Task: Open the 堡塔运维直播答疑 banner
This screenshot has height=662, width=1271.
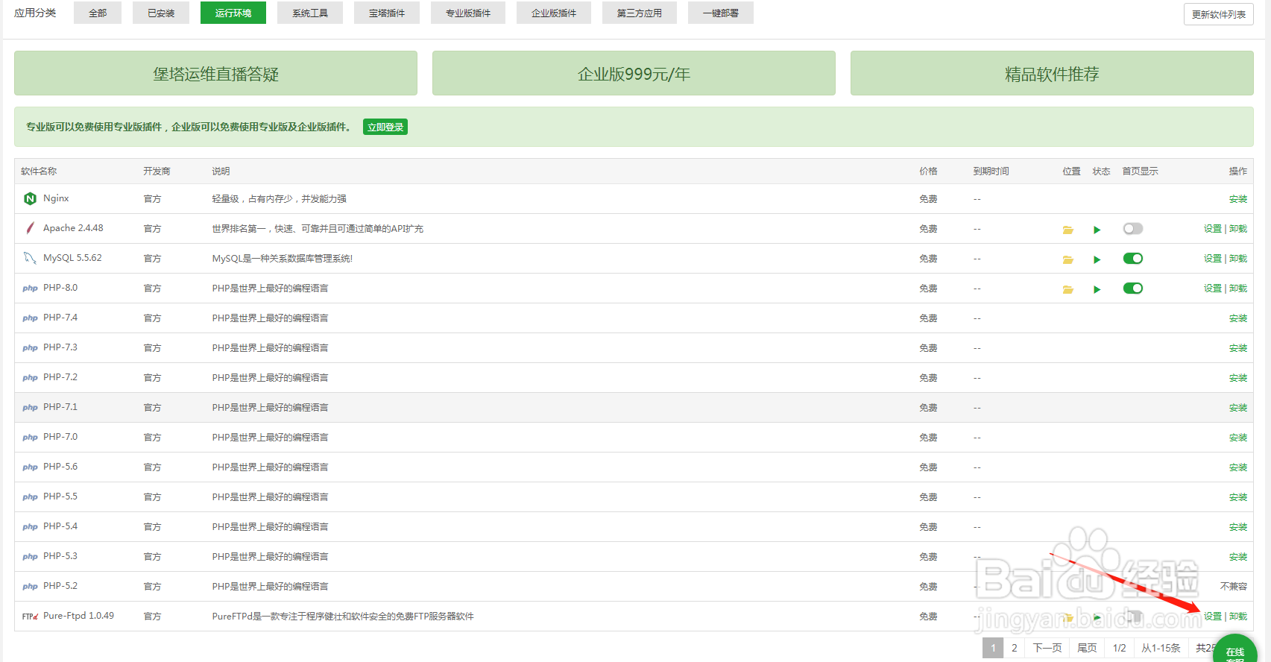Action: 215,73
